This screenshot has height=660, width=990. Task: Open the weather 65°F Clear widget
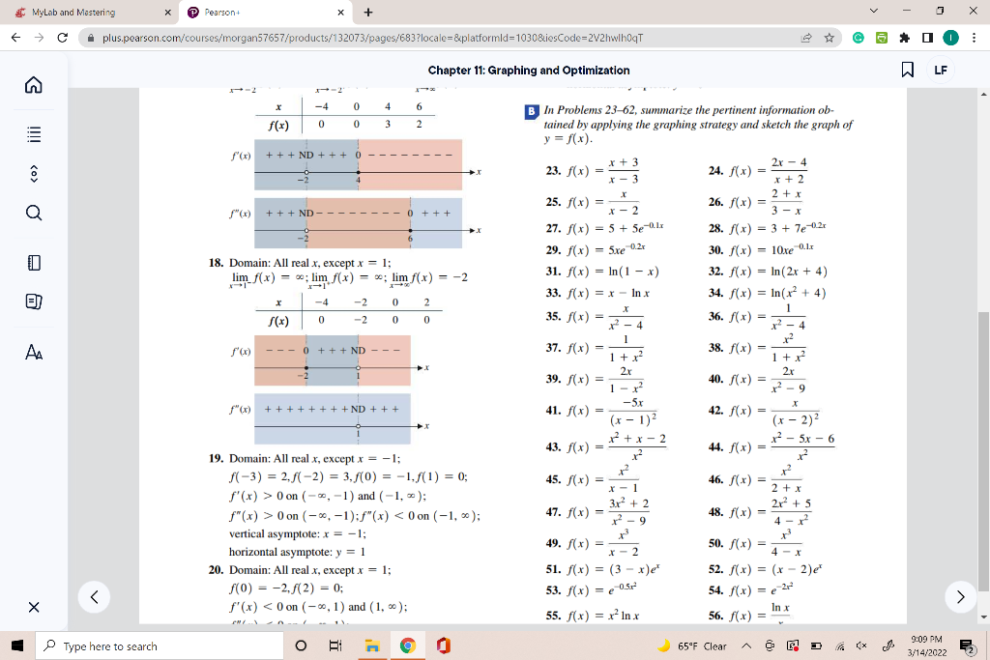click(x=692, y=646)
